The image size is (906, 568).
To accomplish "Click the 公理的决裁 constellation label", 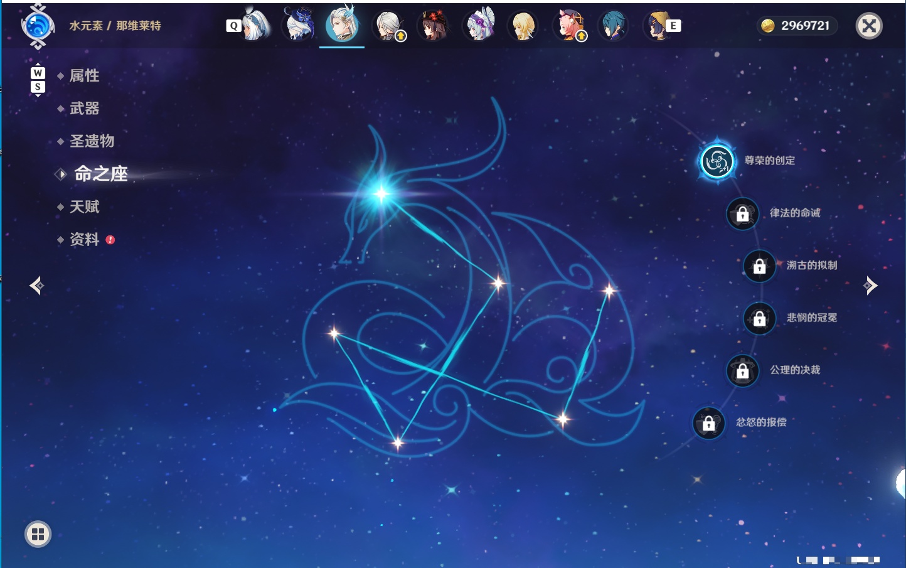I will (x=795, y=370).
